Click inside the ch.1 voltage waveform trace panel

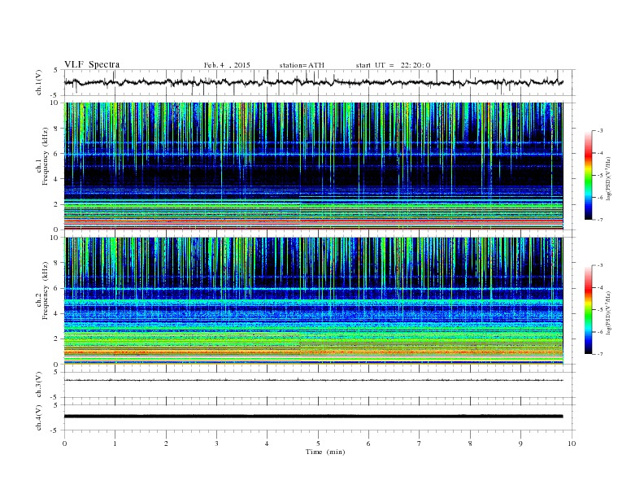(320, 82)
